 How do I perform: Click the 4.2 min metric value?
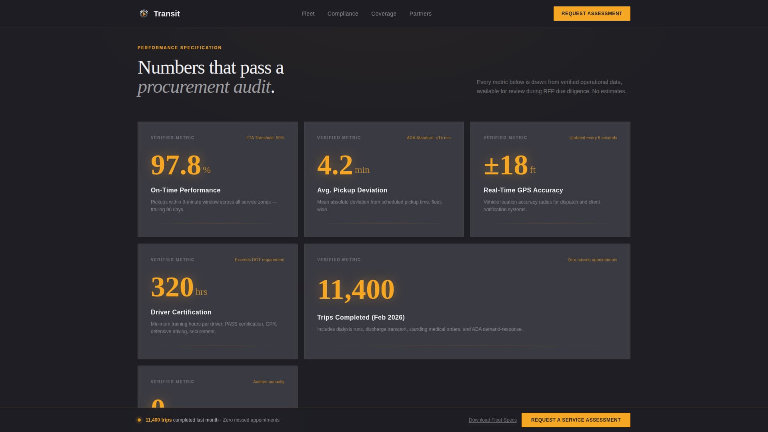pos(343,165)
